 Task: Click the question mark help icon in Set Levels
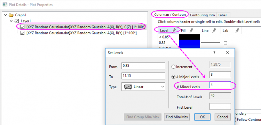point(214,53)
